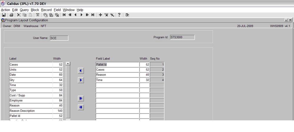294x132 pixels.
Task: Insert a new record with plus icon
Action: (x=100, y=15)
